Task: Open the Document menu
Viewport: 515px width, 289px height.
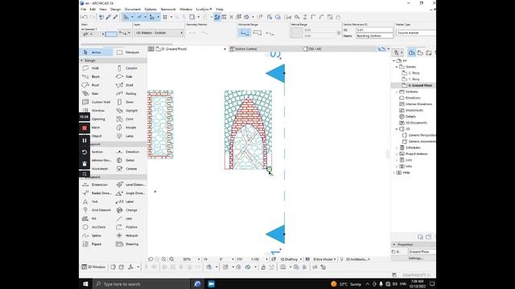Action: 133,9
